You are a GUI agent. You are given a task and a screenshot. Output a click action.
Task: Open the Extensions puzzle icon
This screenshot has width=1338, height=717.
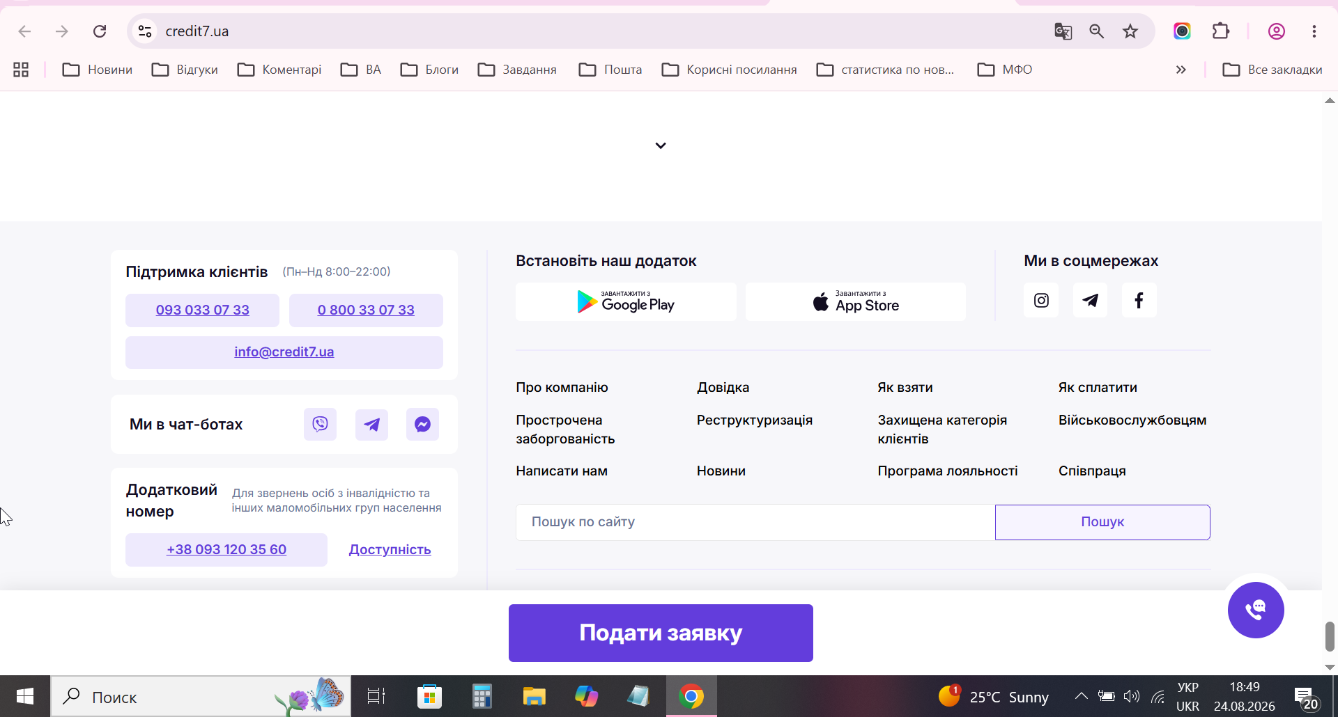(x=1220, y=31)
